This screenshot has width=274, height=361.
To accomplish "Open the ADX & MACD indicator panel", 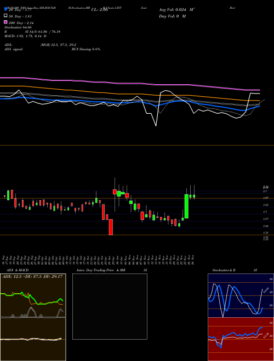I will 33,317.
